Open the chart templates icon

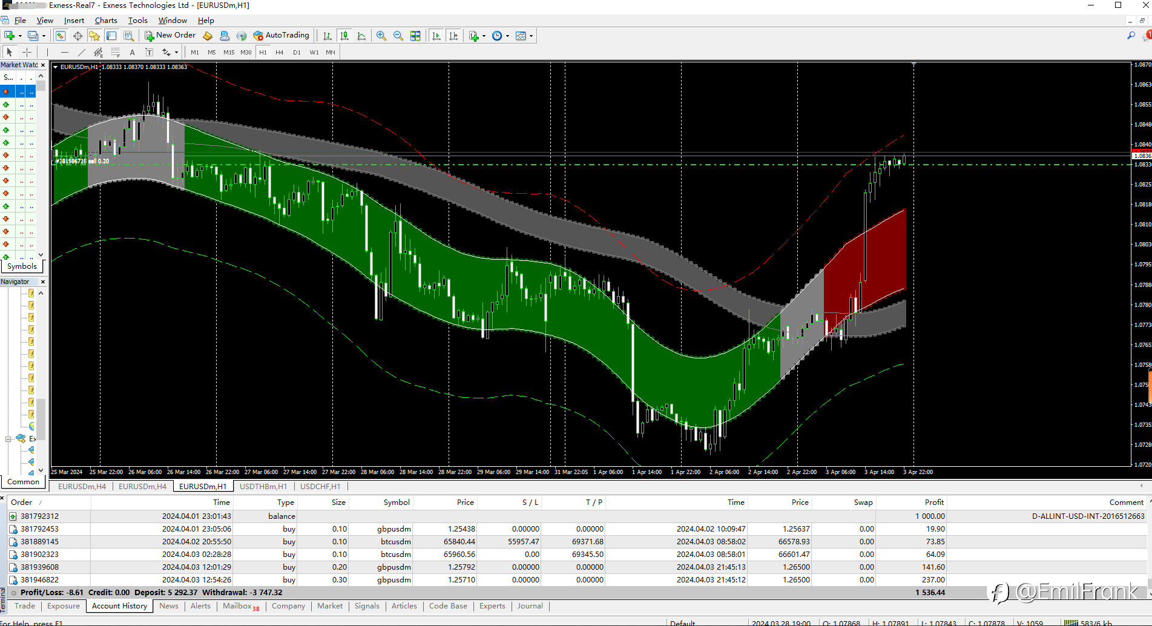(521, 36)
